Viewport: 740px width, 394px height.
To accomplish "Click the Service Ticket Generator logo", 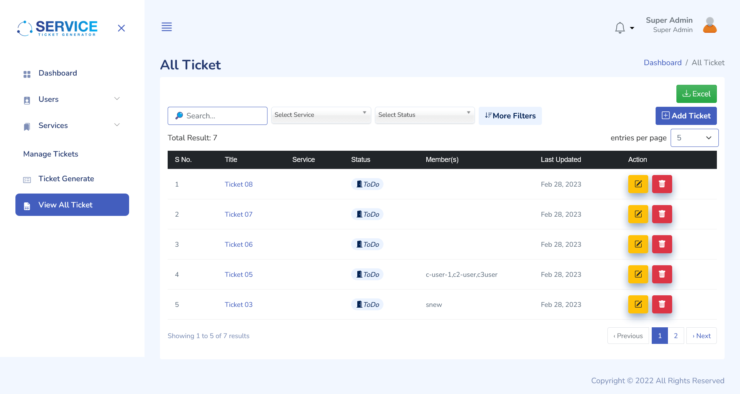I will coord(57,28).
